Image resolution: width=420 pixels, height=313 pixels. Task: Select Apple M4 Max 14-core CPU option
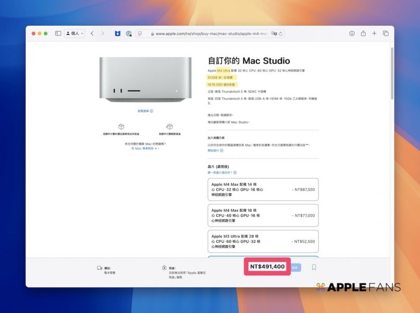tap(263, 190)
